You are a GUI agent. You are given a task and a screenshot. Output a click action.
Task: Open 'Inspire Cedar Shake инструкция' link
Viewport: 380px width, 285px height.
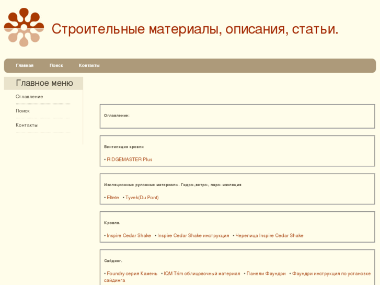[x=193, y=235]
